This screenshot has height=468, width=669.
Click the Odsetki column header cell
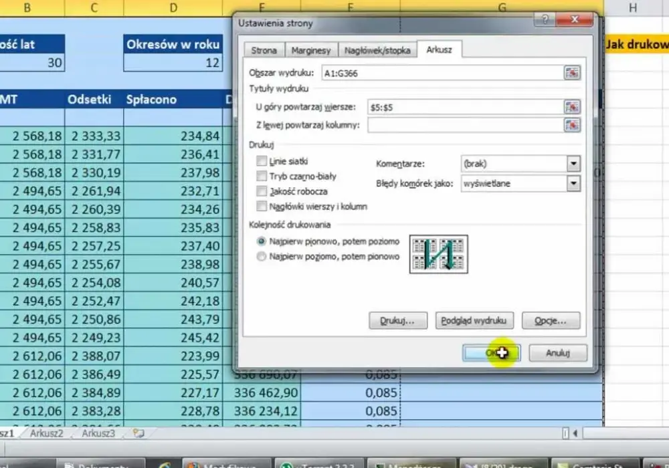point(94,100)
